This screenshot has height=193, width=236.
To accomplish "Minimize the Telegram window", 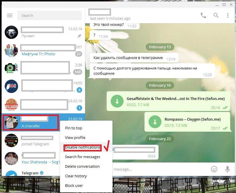I will click(x=217, y=5).
